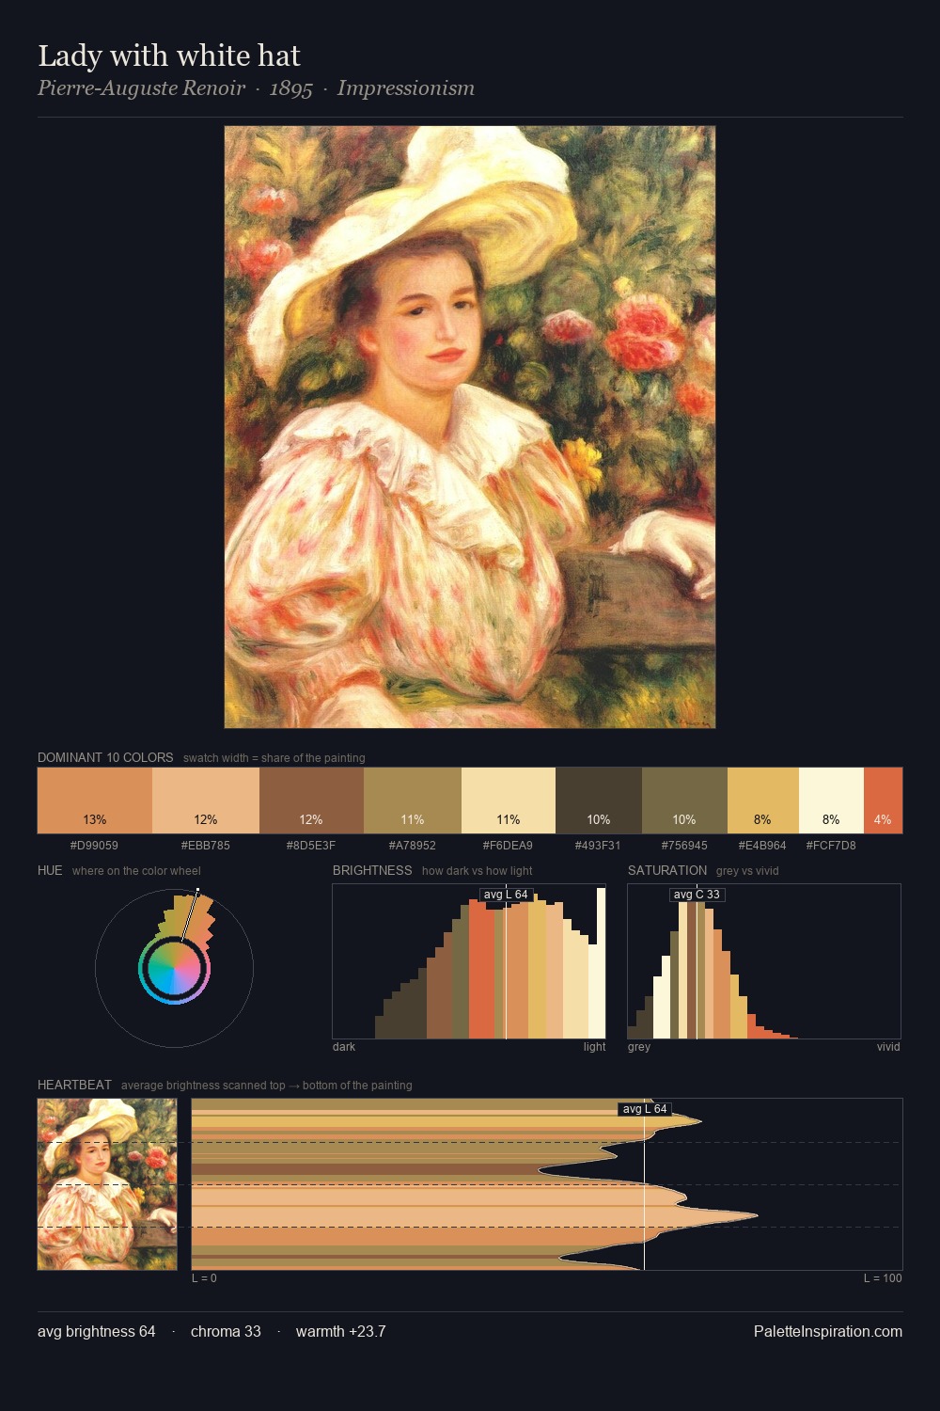Click the 'L = 0' axis label

coord(204,1278)
